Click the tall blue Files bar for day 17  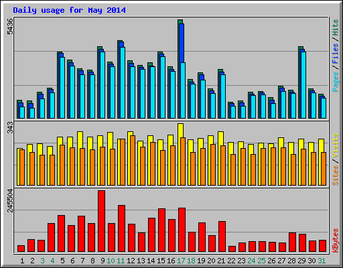point(182,43)
